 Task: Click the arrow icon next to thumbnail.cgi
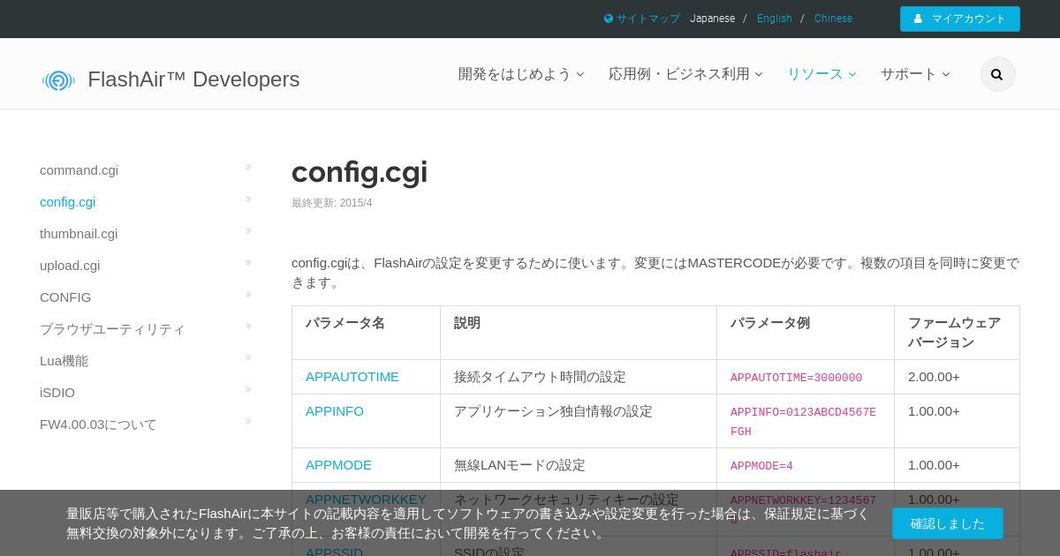coord(248,230)
